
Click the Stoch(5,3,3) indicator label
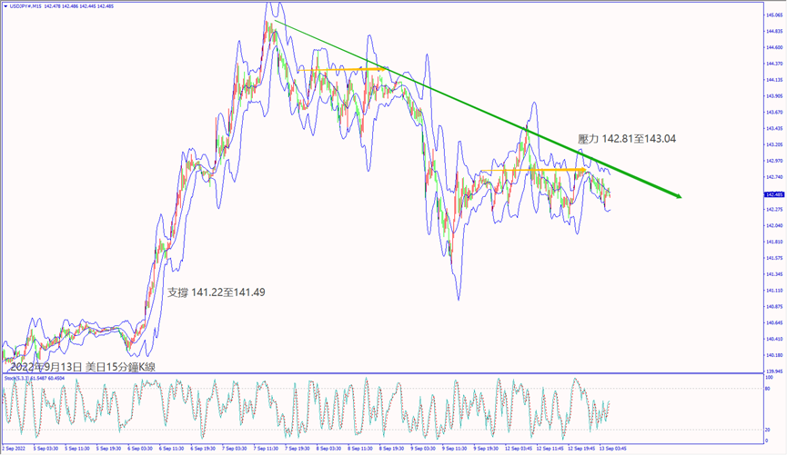(x=18, y=377)
